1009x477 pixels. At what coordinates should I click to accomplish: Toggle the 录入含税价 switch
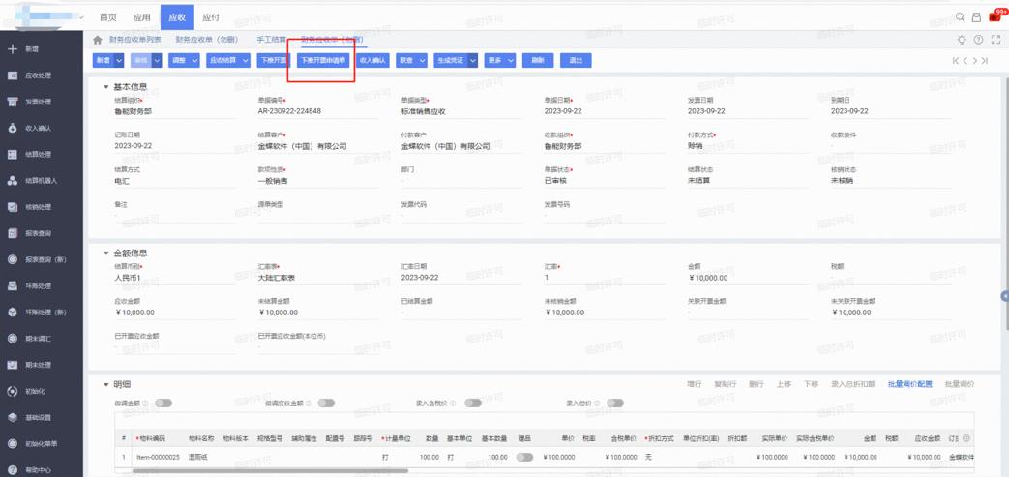click(x=474, y=402)
